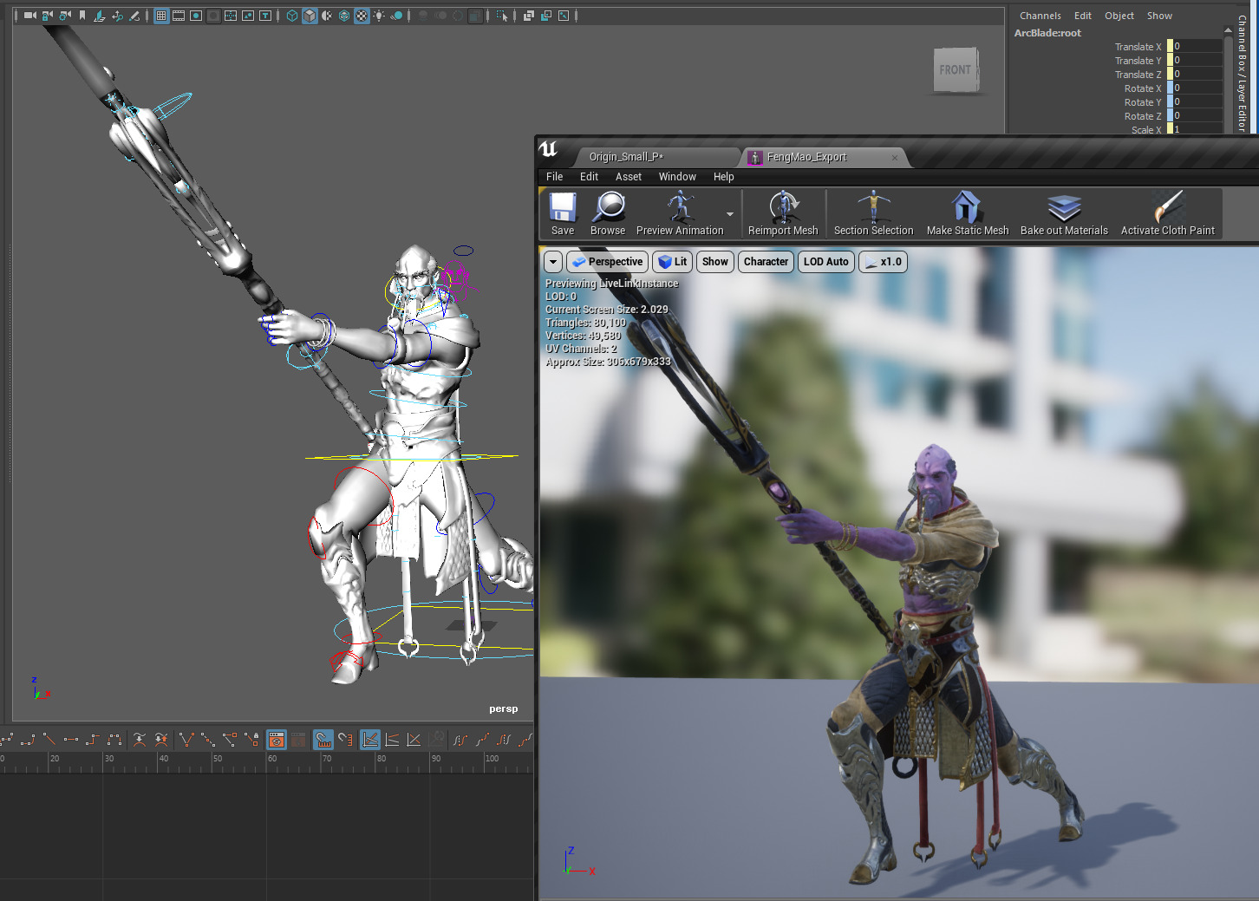
Task: Click the Show viewport button
Action: (714, 262)
